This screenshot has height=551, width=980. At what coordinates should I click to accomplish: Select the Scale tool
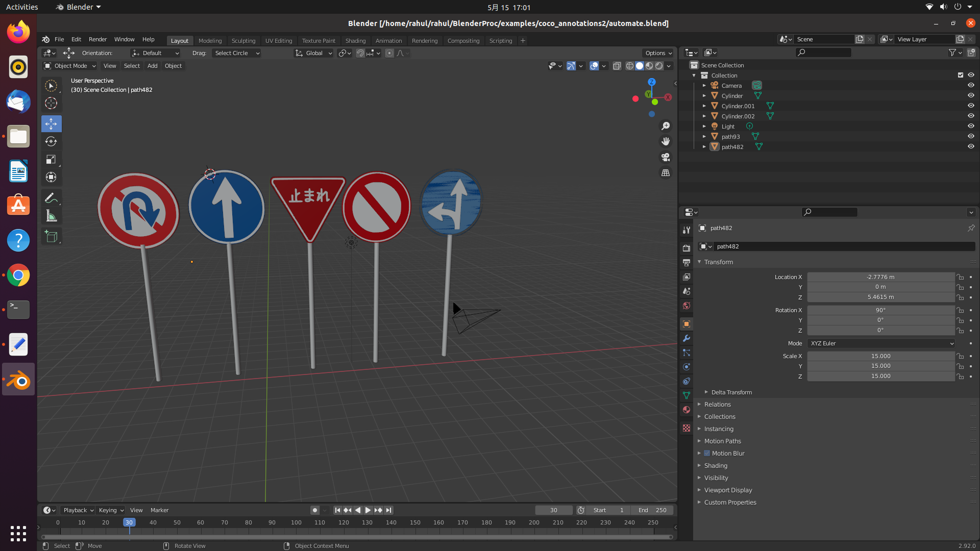[x=51, y=160]
